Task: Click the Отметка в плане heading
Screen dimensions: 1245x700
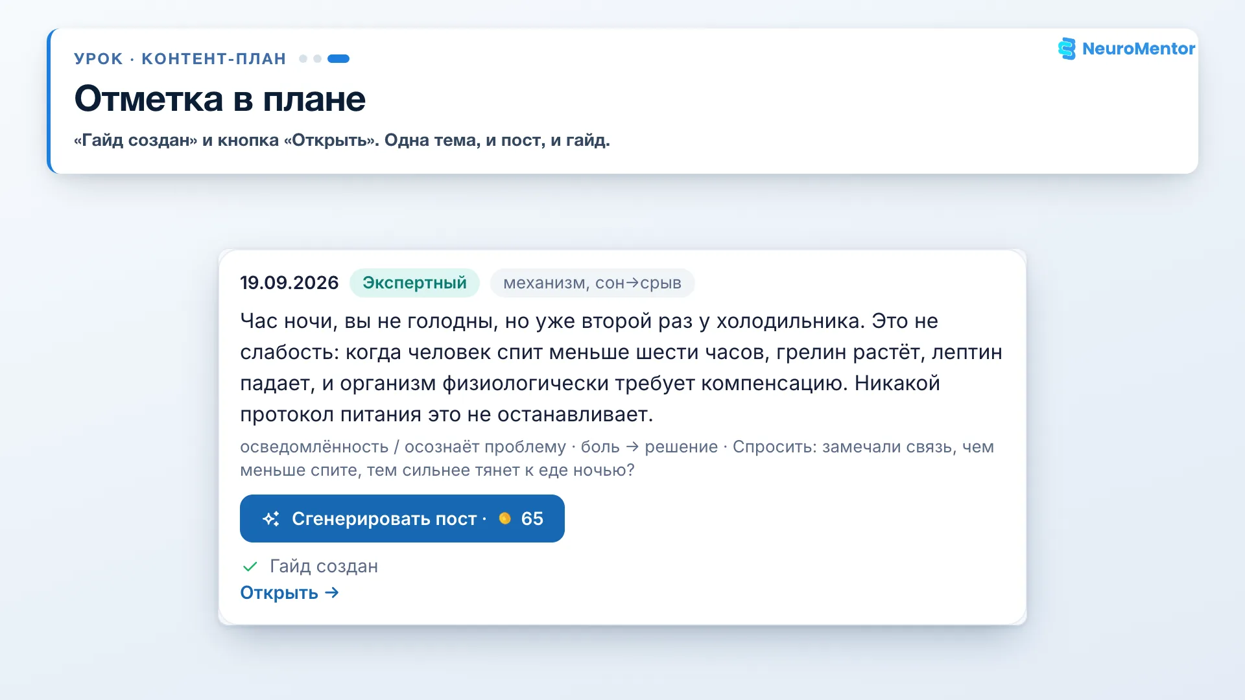Action: click(220, 99)
